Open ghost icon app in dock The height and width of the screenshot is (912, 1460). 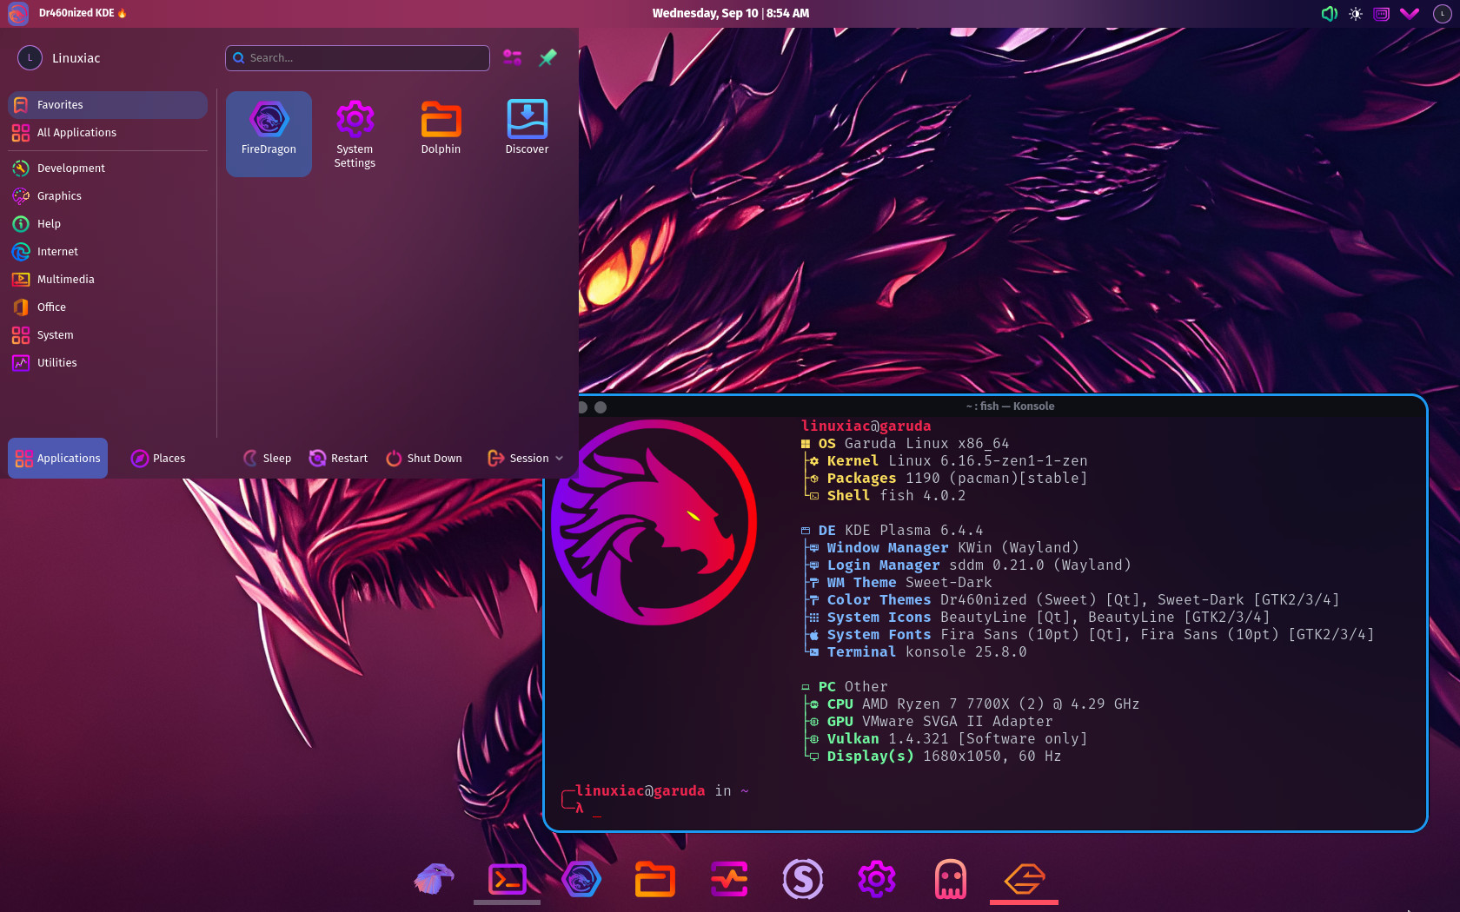click(x=950, y=879)
